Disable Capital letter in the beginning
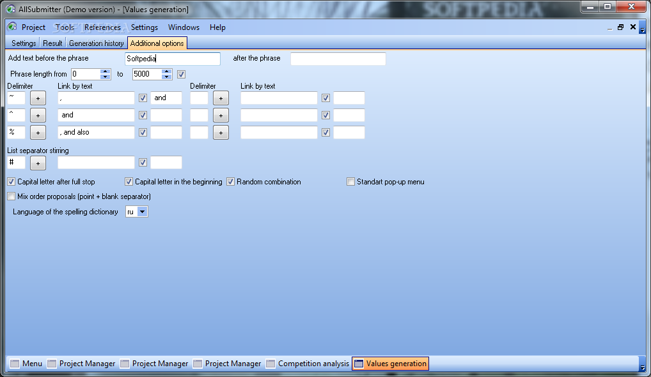The width and height of the screenshot is (651, 377). 129,182
